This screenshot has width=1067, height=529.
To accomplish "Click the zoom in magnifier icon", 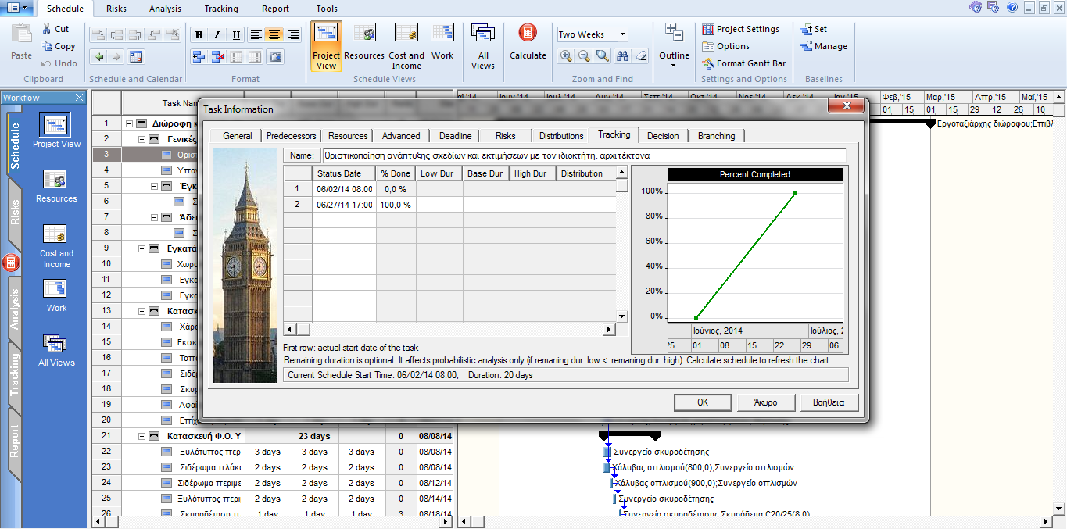I will [565, 56].
